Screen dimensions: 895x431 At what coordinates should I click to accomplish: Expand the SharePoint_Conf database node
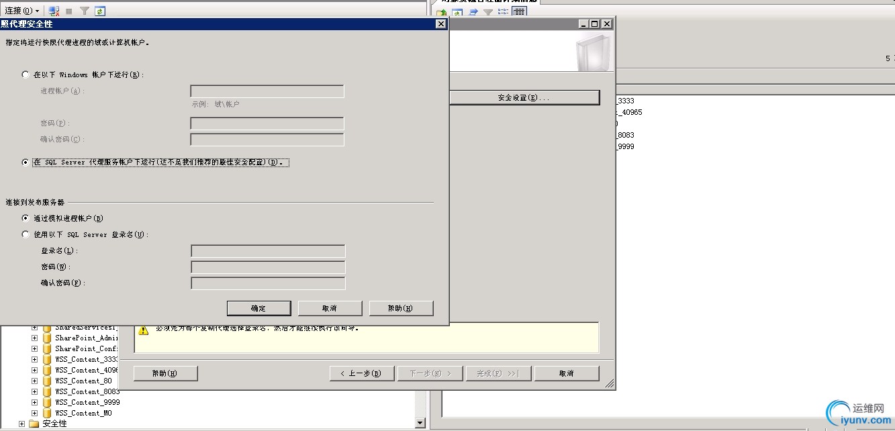34,348
